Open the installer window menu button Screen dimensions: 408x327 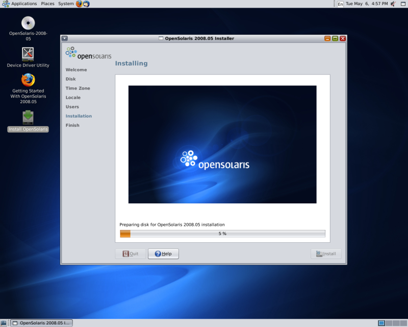coord(65,38)
